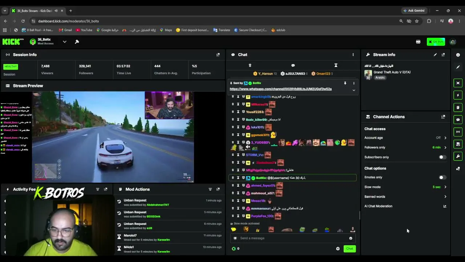Open the emoji picker in message box
The height and width of the screenshot is (262, 465).
[x=351, y=238]
